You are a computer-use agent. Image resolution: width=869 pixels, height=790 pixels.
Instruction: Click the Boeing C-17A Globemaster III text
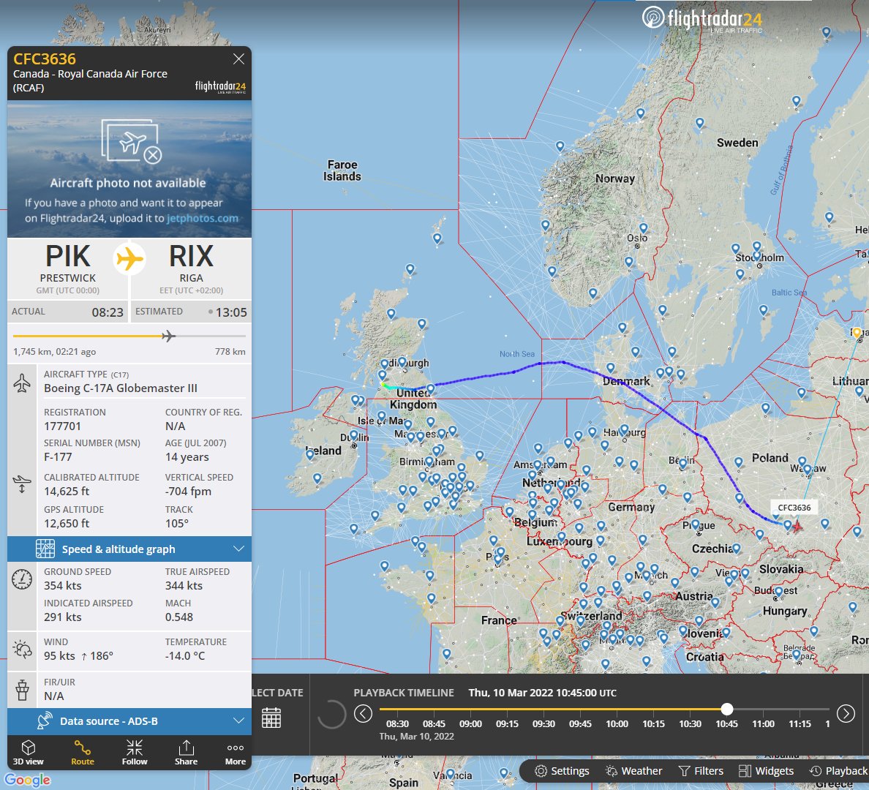(x=121, y=388)
